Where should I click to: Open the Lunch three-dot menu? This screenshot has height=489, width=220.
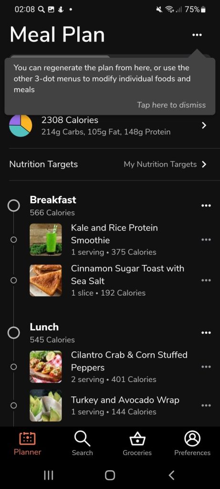[206, 333]
